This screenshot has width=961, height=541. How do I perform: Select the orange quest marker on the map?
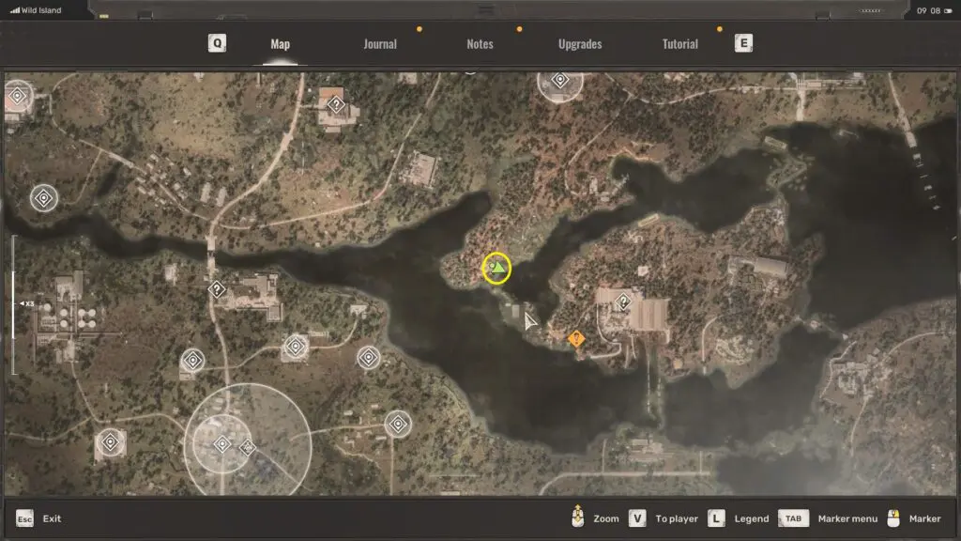(x=576, y=338)
